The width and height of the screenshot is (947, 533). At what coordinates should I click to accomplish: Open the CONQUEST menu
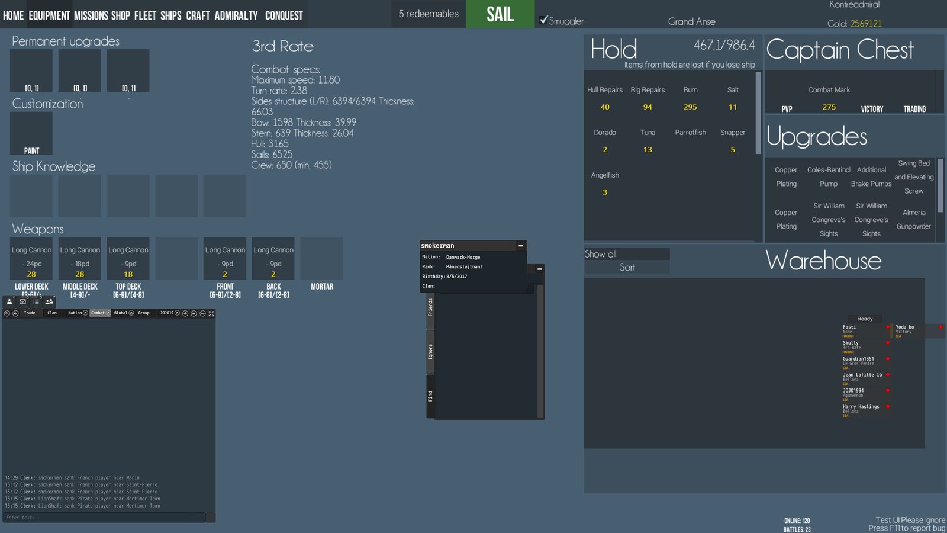(x=284, y=15)
